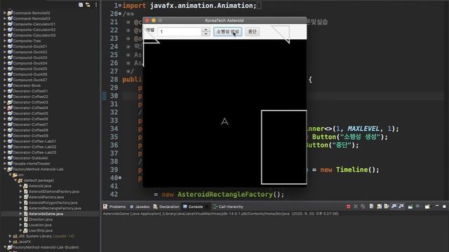
Task: Click the double-X Remove All Terminated Launches icon
Action: (363, 206)
